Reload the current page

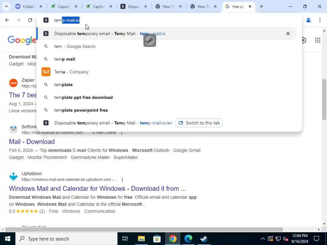[30, 20]
